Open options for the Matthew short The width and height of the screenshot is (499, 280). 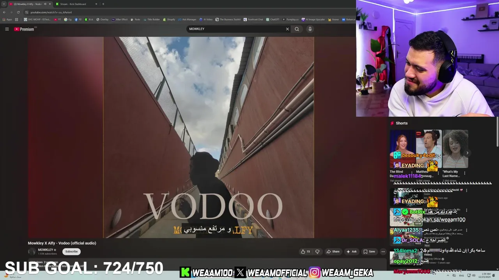(x=438, y=173)
